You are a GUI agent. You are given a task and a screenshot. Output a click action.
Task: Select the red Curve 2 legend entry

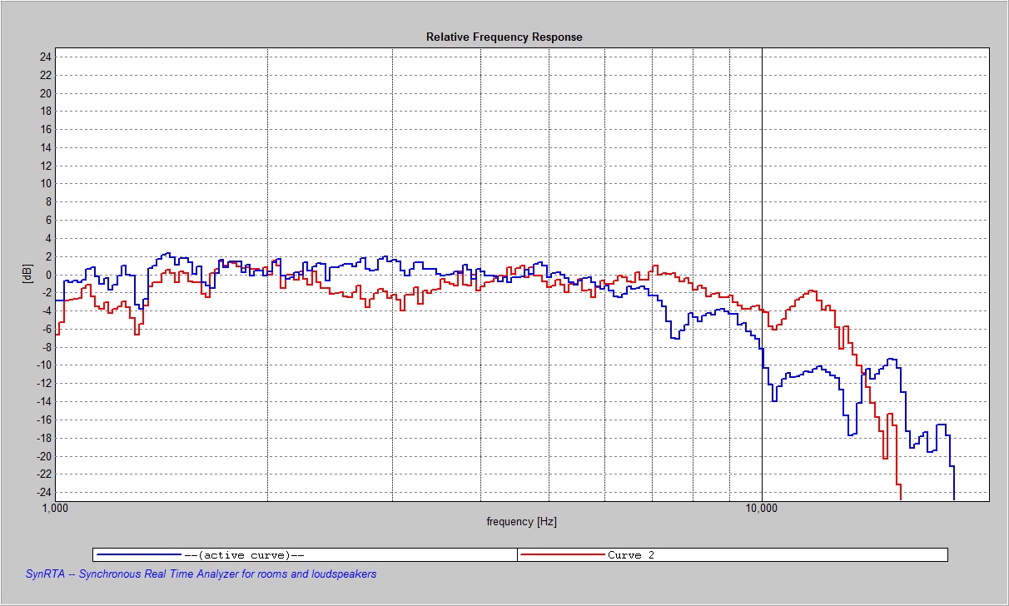[x=733, y=554]
